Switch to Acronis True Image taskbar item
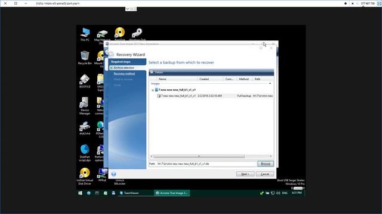The height and width of the screenshot is (214, 382). pyautogui.click(x=172, y=193)
